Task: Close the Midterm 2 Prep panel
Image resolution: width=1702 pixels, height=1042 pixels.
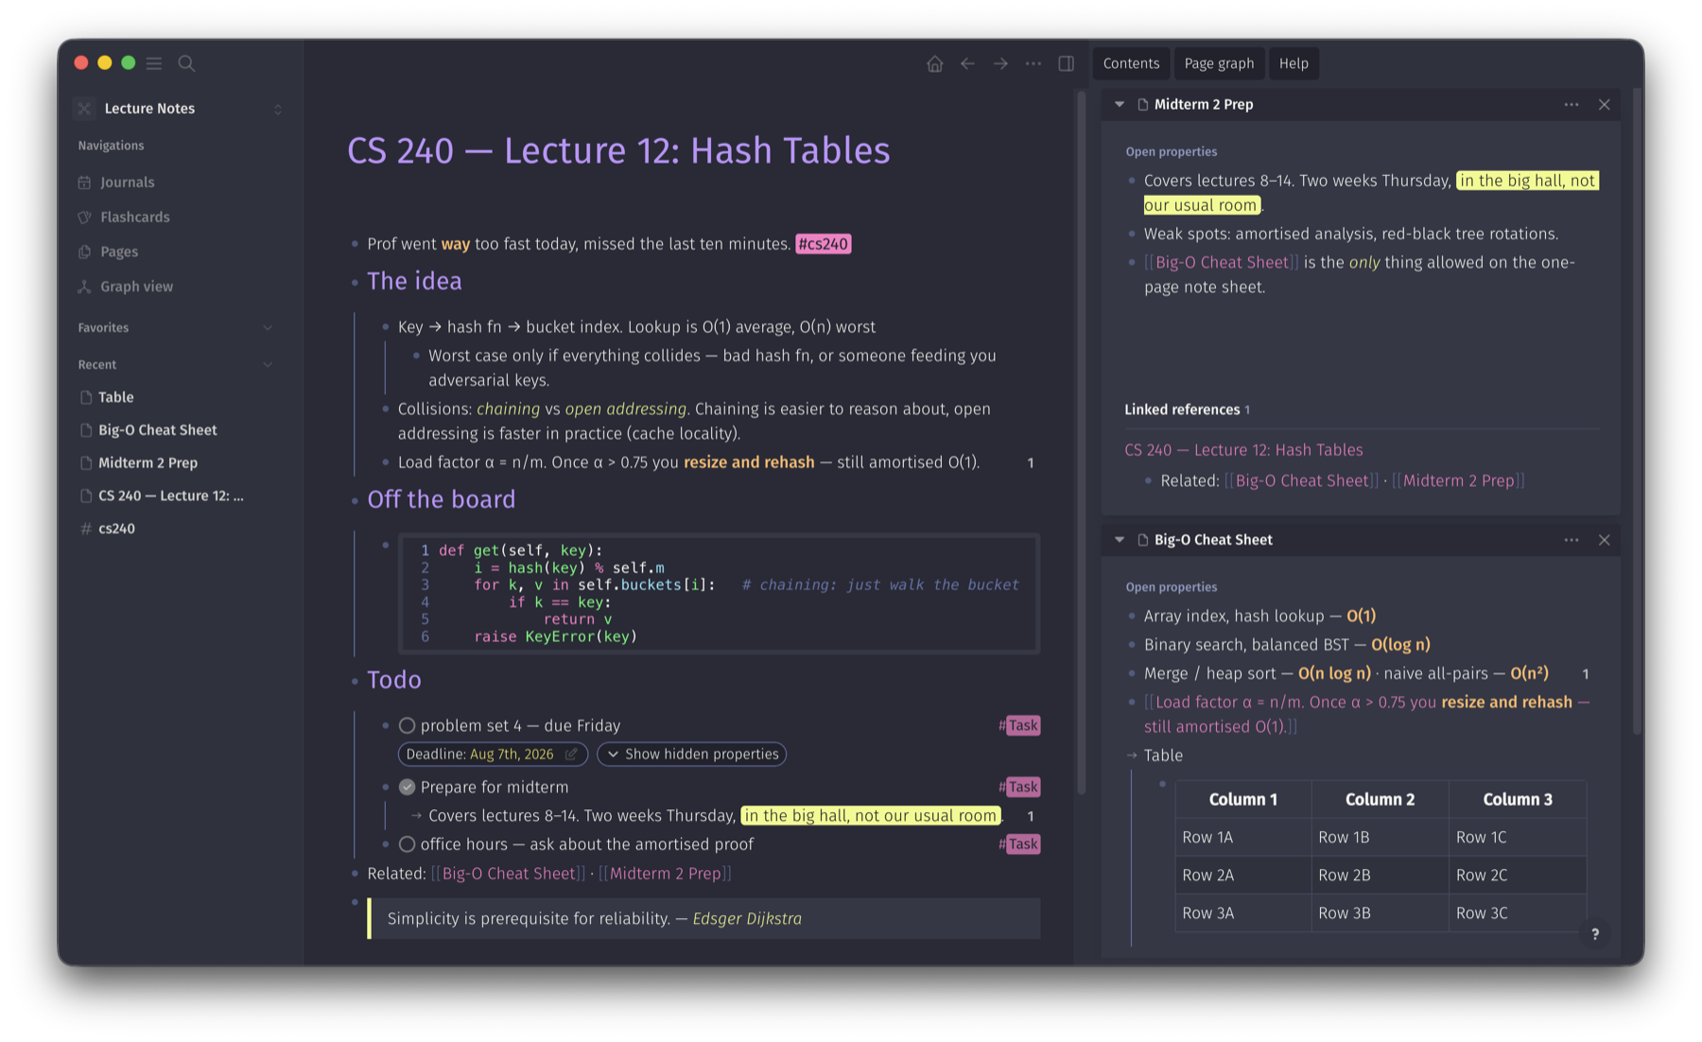Action: tap(1604, 105)
